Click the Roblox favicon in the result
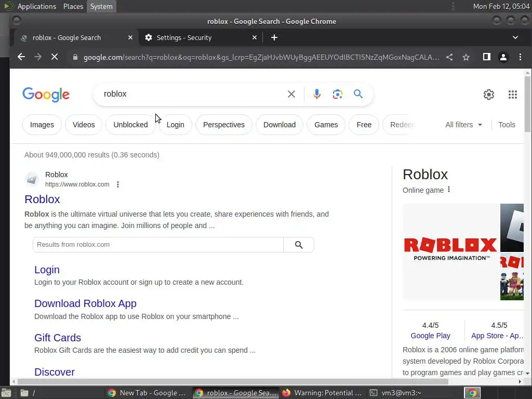This screenshot has height=399, width=532. [32, 179]
